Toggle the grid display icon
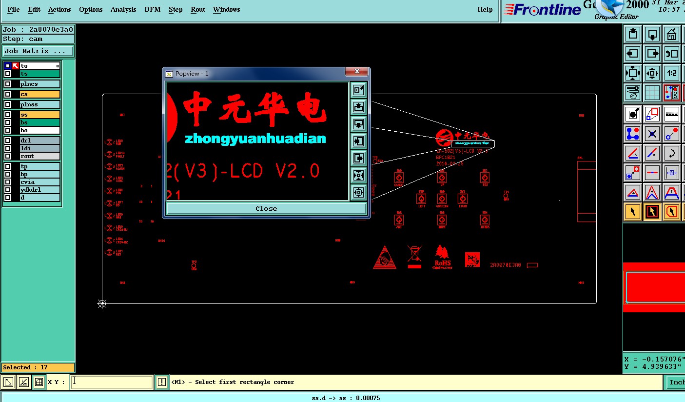The height and width of the screenshot is (402, 685). (x=652, y=93)
